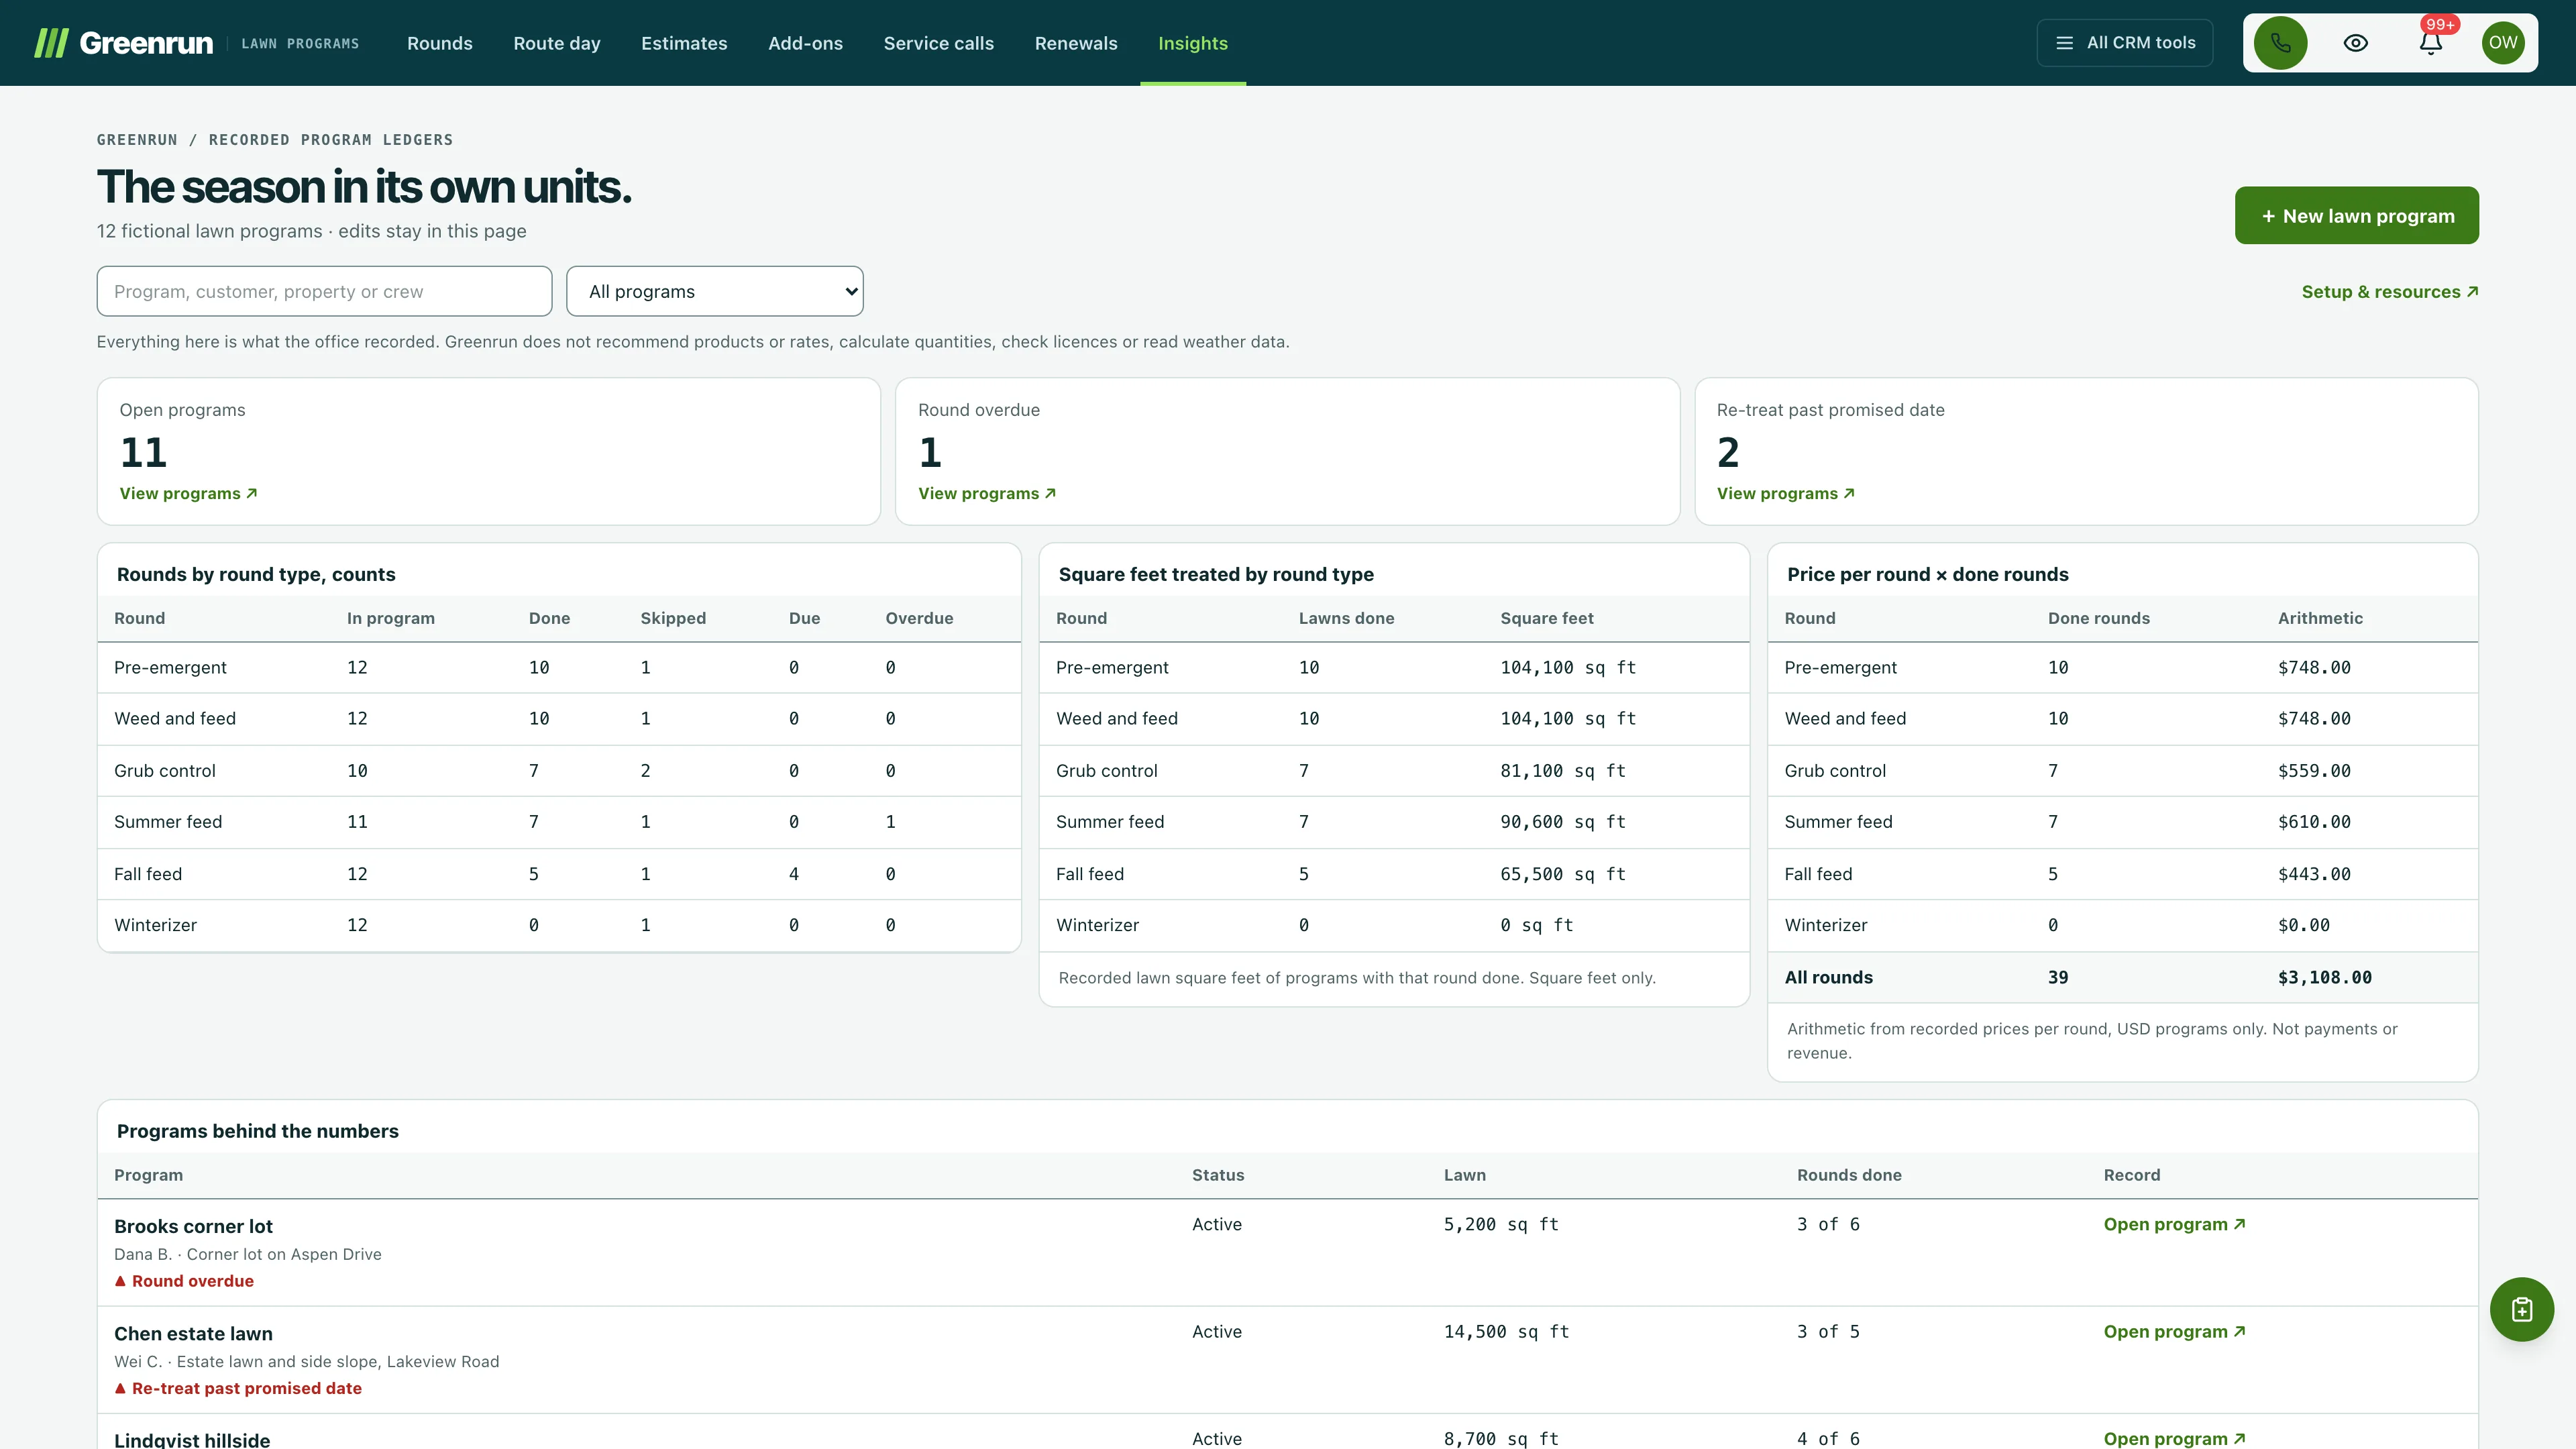Click the 81,100 sq ft Grub control value
Image resolution: width=2576 pixels, height=1449 pixels.
point(1562,771)
